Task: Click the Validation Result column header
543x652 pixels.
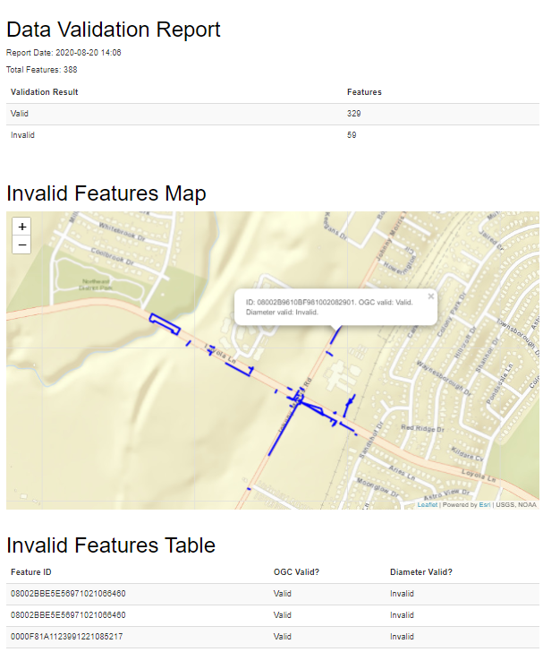Action: pyautogui.click(x=45, y=92)
